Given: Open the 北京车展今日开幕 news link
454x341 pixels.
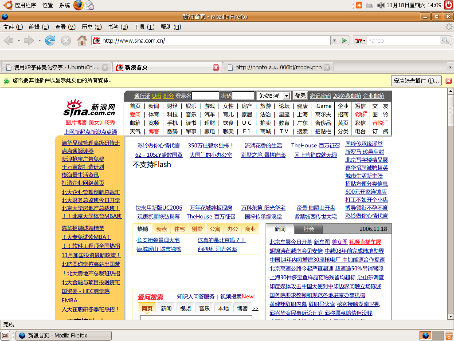Looking at the screenshot, I should pos(291,242).
